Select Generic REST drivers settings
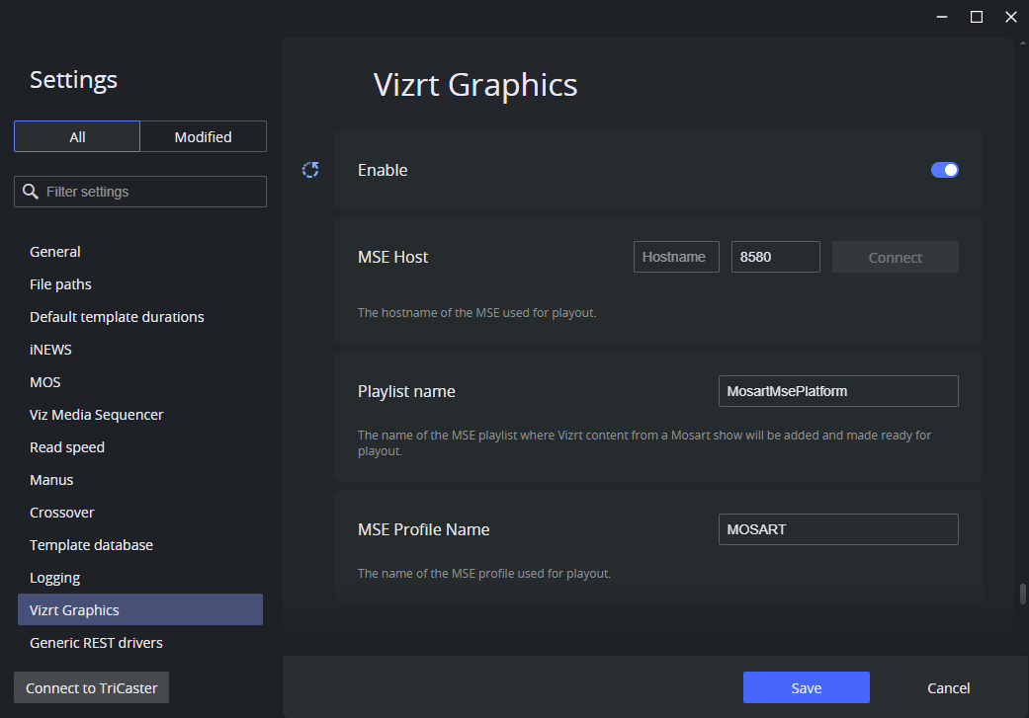 (x=96, y=642)
